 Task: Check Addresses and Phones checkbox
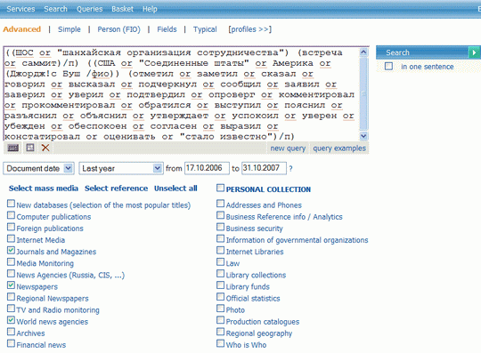click(220, 204)
